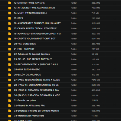Open the folder icon for 12-SINGING TWINS AVATARS

click(10, 3)
